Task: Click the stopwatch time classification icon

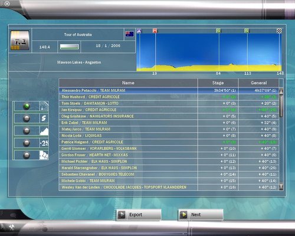Action: coord(44,106)
